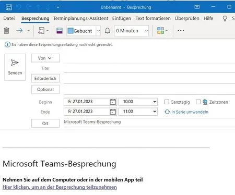This screenshot has width=235, height=195.
Task: Click into the Erforderlich recipients field
Action: point(149,79)
